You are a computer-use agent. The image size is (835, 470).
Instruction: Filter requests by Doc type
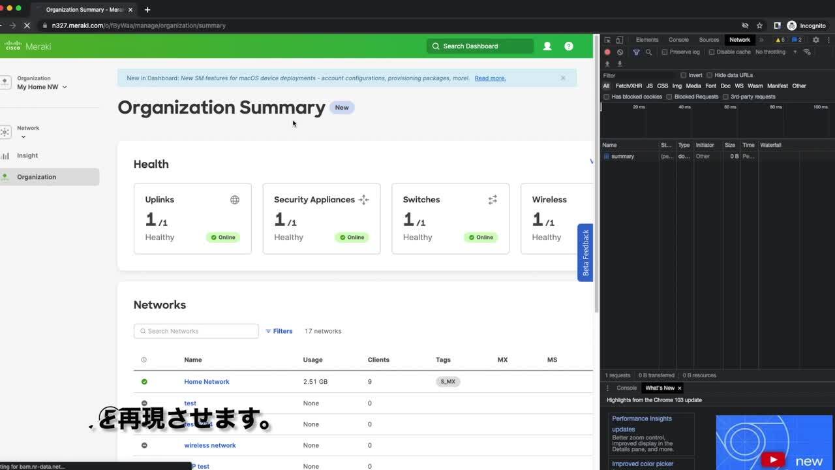[x=725, y=86]
